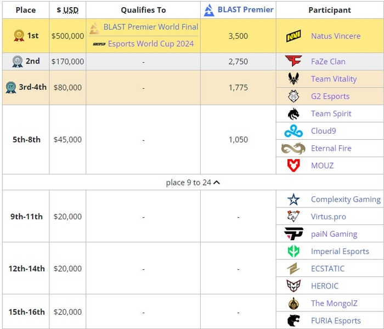Open the Team Spirit team page
This screenshot has width=384, height=329.
coord(331,114)
